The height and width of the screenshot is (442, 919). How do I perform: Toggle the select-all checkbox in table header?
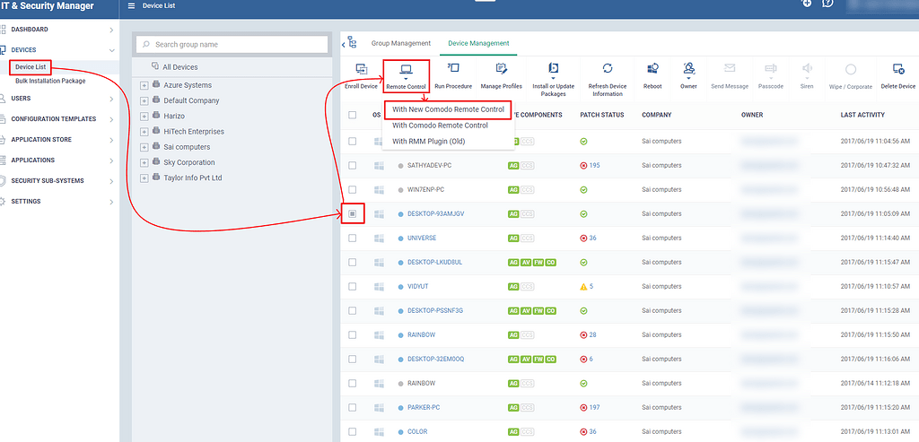[x=352, y=116]
